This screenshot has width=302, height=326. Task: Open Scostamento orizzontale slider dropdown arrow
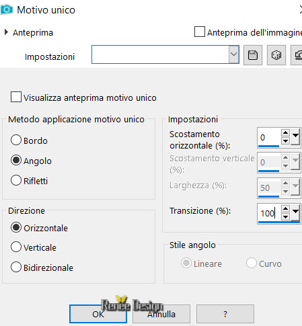(295, 136)
